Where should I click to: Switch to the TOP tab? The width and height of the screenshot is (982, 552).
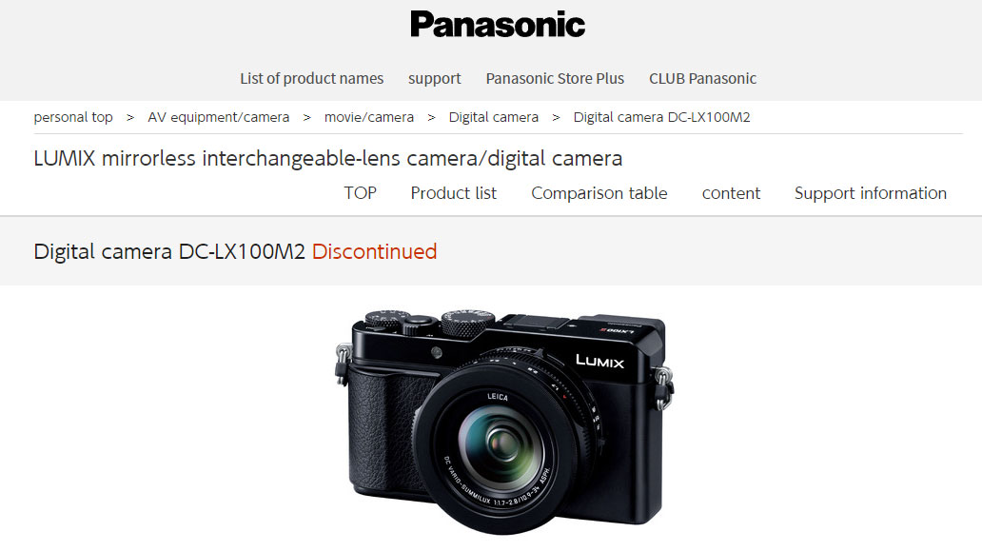pyautogui.click(x=360, y=193)
